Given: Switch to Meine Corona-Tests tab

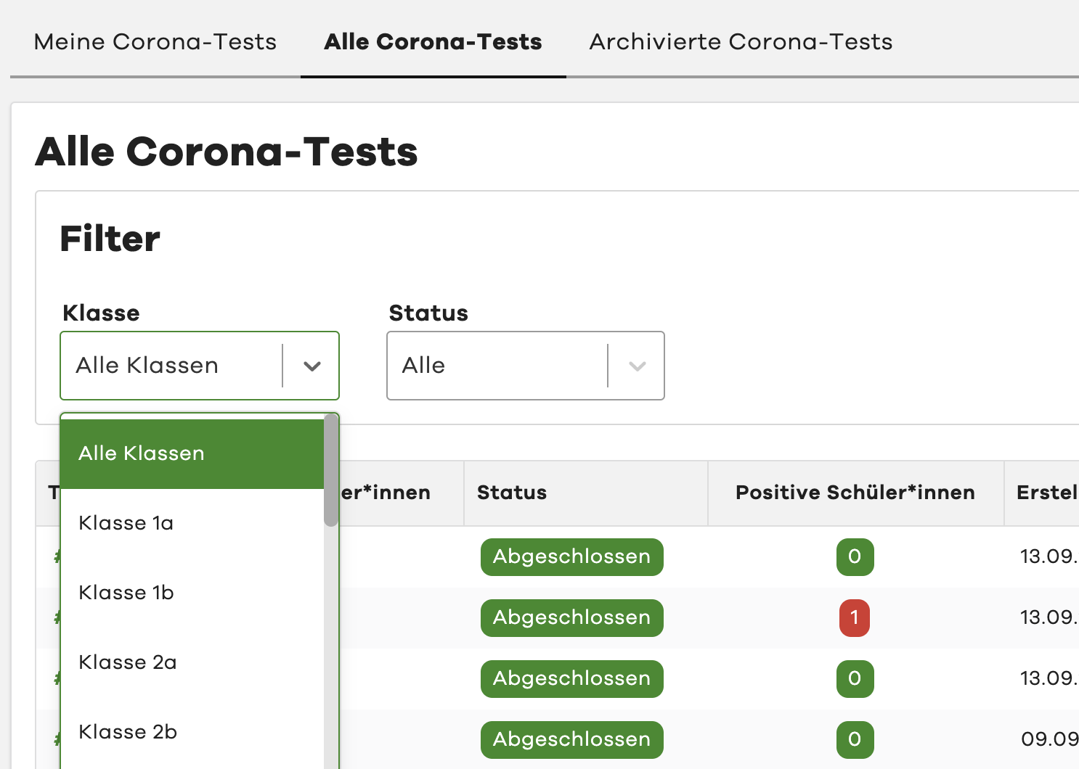Looking at the screenshot, I should point(155,42).
